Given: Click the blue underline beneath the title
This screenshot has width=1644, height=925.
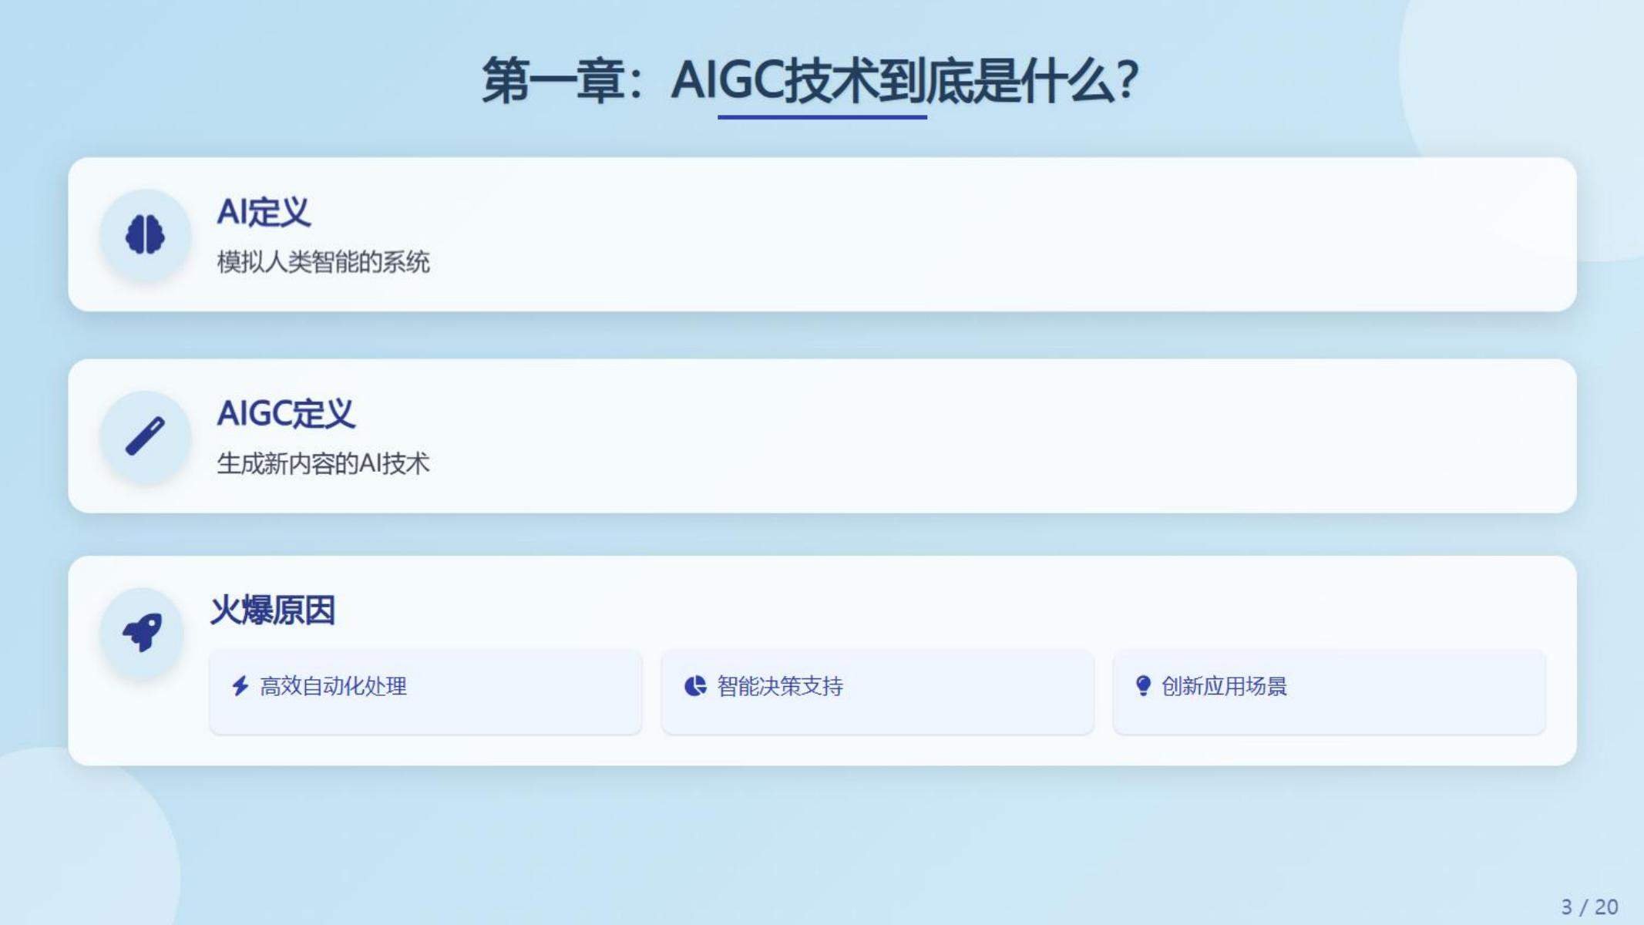Looking at the screenshot, I should (822, 117).
